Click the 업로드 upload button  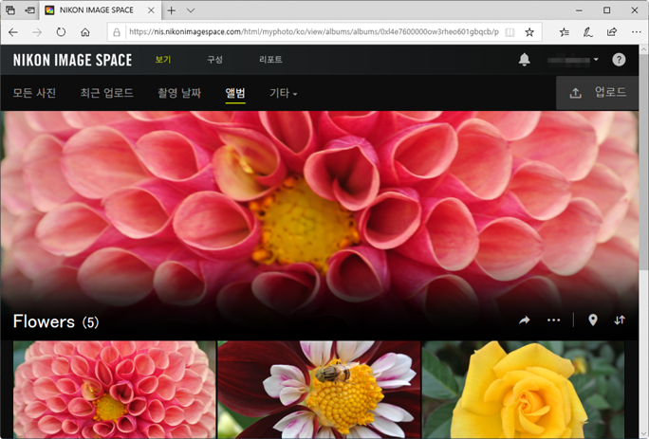tap(599, 93)
